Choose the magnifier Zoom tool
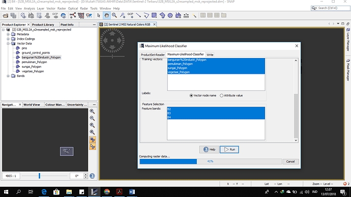Screen dimensions: 351x197 pos(114,15)
